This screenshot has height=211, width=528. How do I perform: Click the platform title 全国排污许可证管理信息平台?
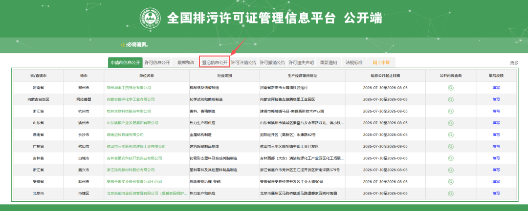(x=252, y=18)
